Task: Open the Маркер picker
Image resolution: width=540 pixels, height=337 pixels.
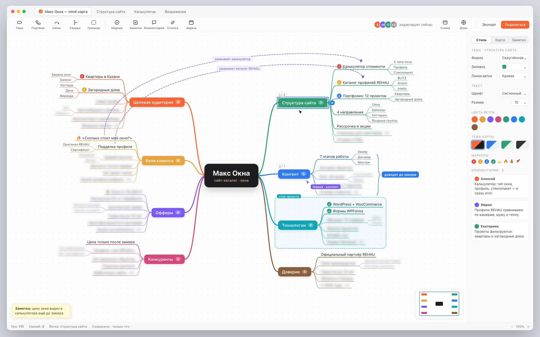Action: point(117,25)
